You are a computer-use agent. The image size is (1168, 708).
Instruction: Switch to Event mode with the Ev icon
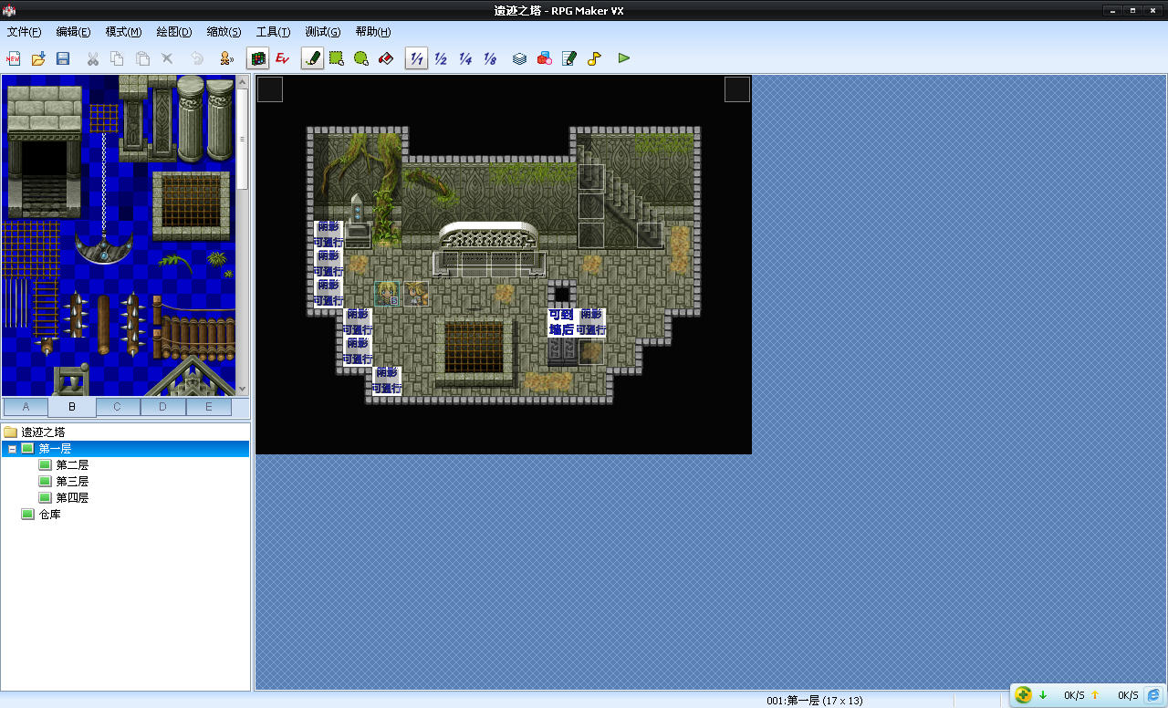coord(282,58)
